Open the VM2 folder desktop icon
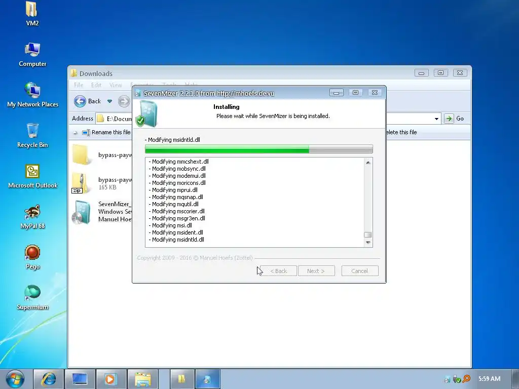The image size is (519, 389). click(x=32, y=13)
